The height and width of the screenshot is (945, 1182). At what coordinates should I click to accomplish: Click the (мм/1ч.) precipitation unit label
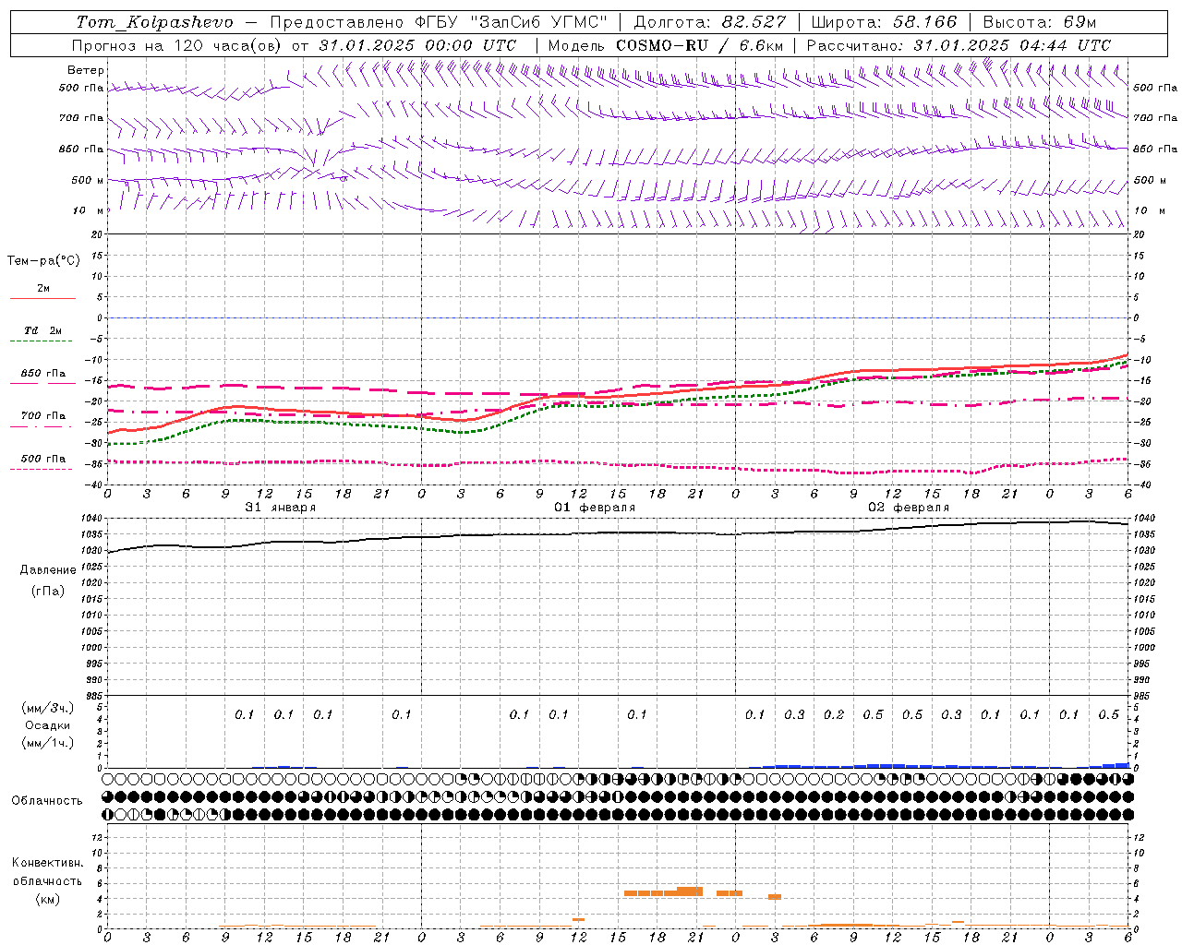48,743
